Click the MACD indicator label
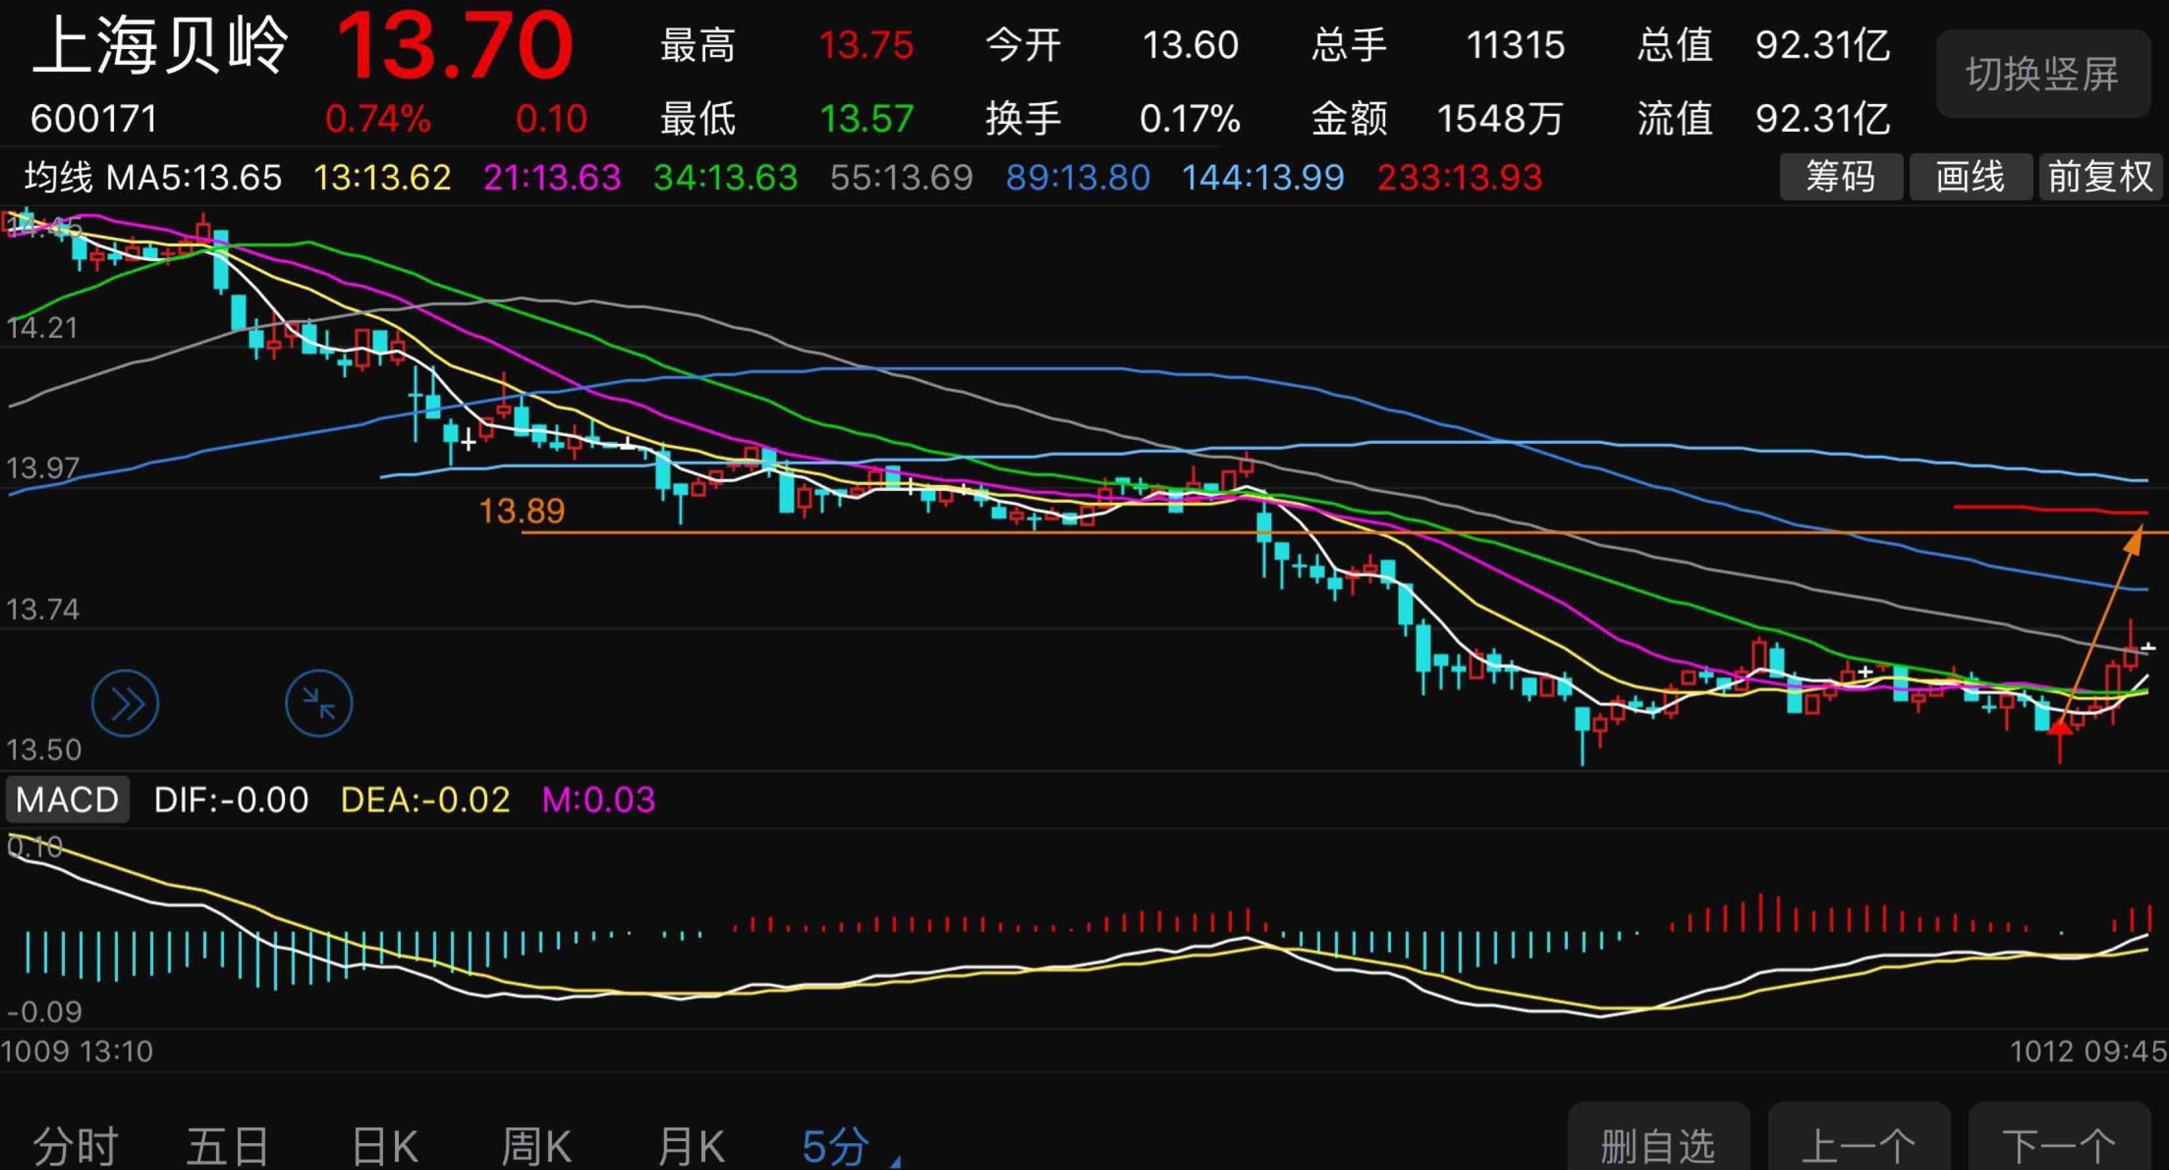Viewport: 2169px width, 1170px height. (67, 799)
